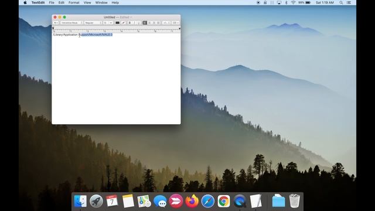Minimize the Untitled TextEdit window

pos(60,17)
